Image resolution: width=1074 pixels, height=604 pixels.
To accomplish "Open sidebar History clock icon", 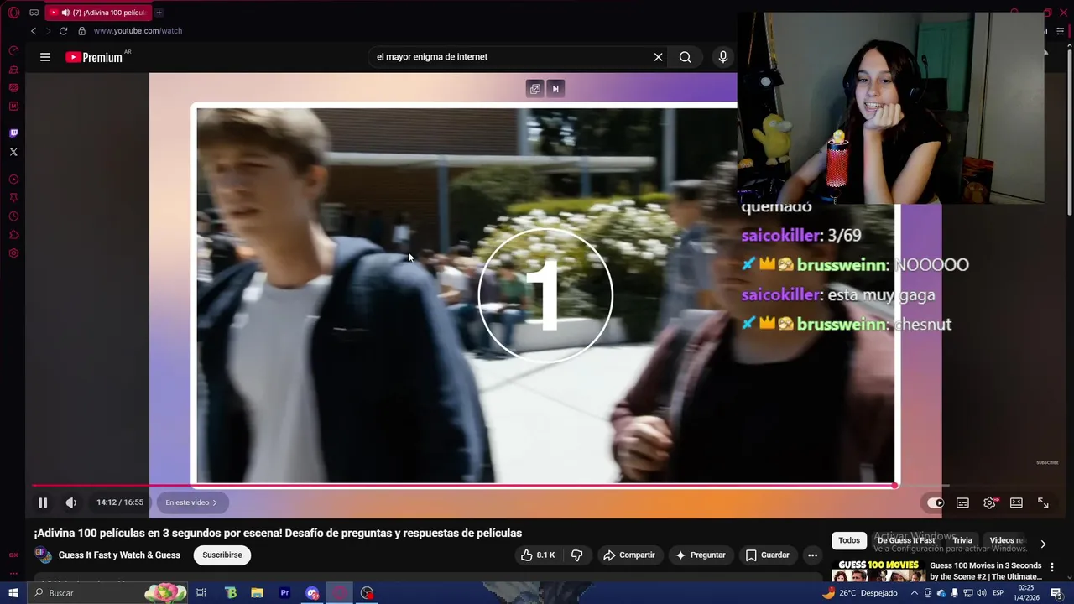I will point(13,216).
